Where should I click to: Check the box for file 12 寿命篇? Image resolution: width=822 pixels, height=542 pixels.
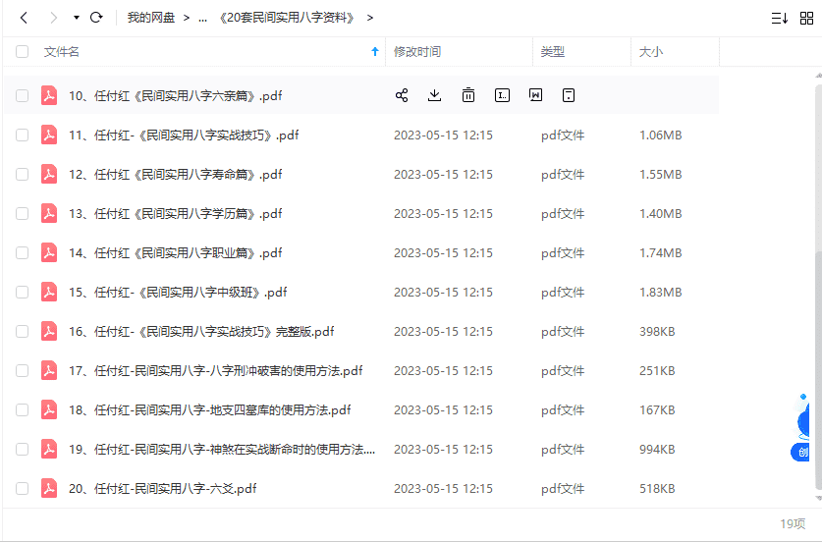pyautogui.click(x=22, y=174)
